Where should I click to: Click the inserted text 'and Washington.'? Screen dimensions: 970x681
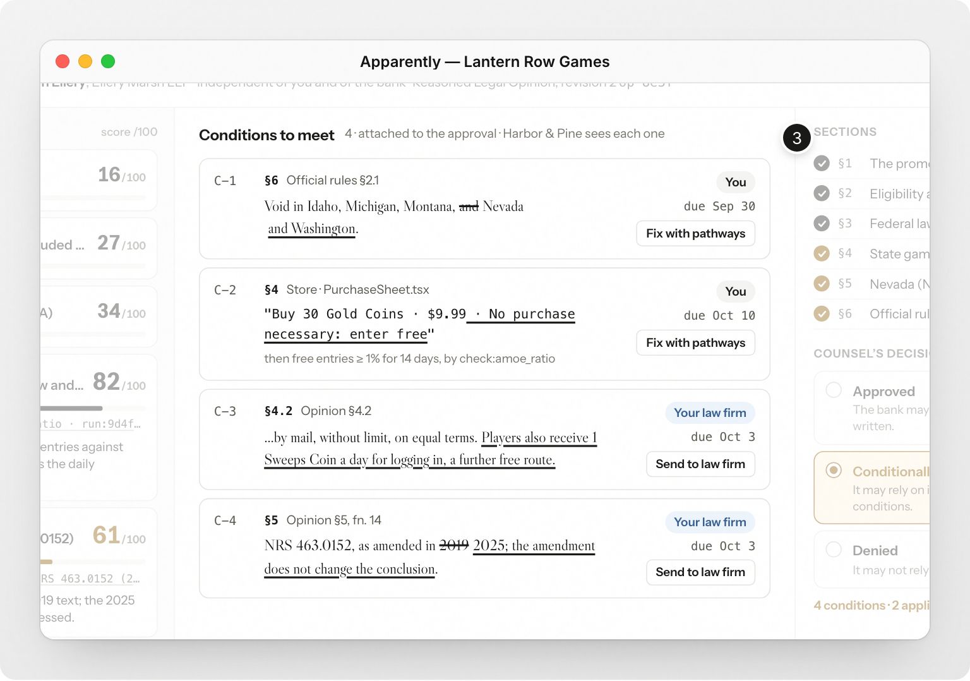coord(313,229)
